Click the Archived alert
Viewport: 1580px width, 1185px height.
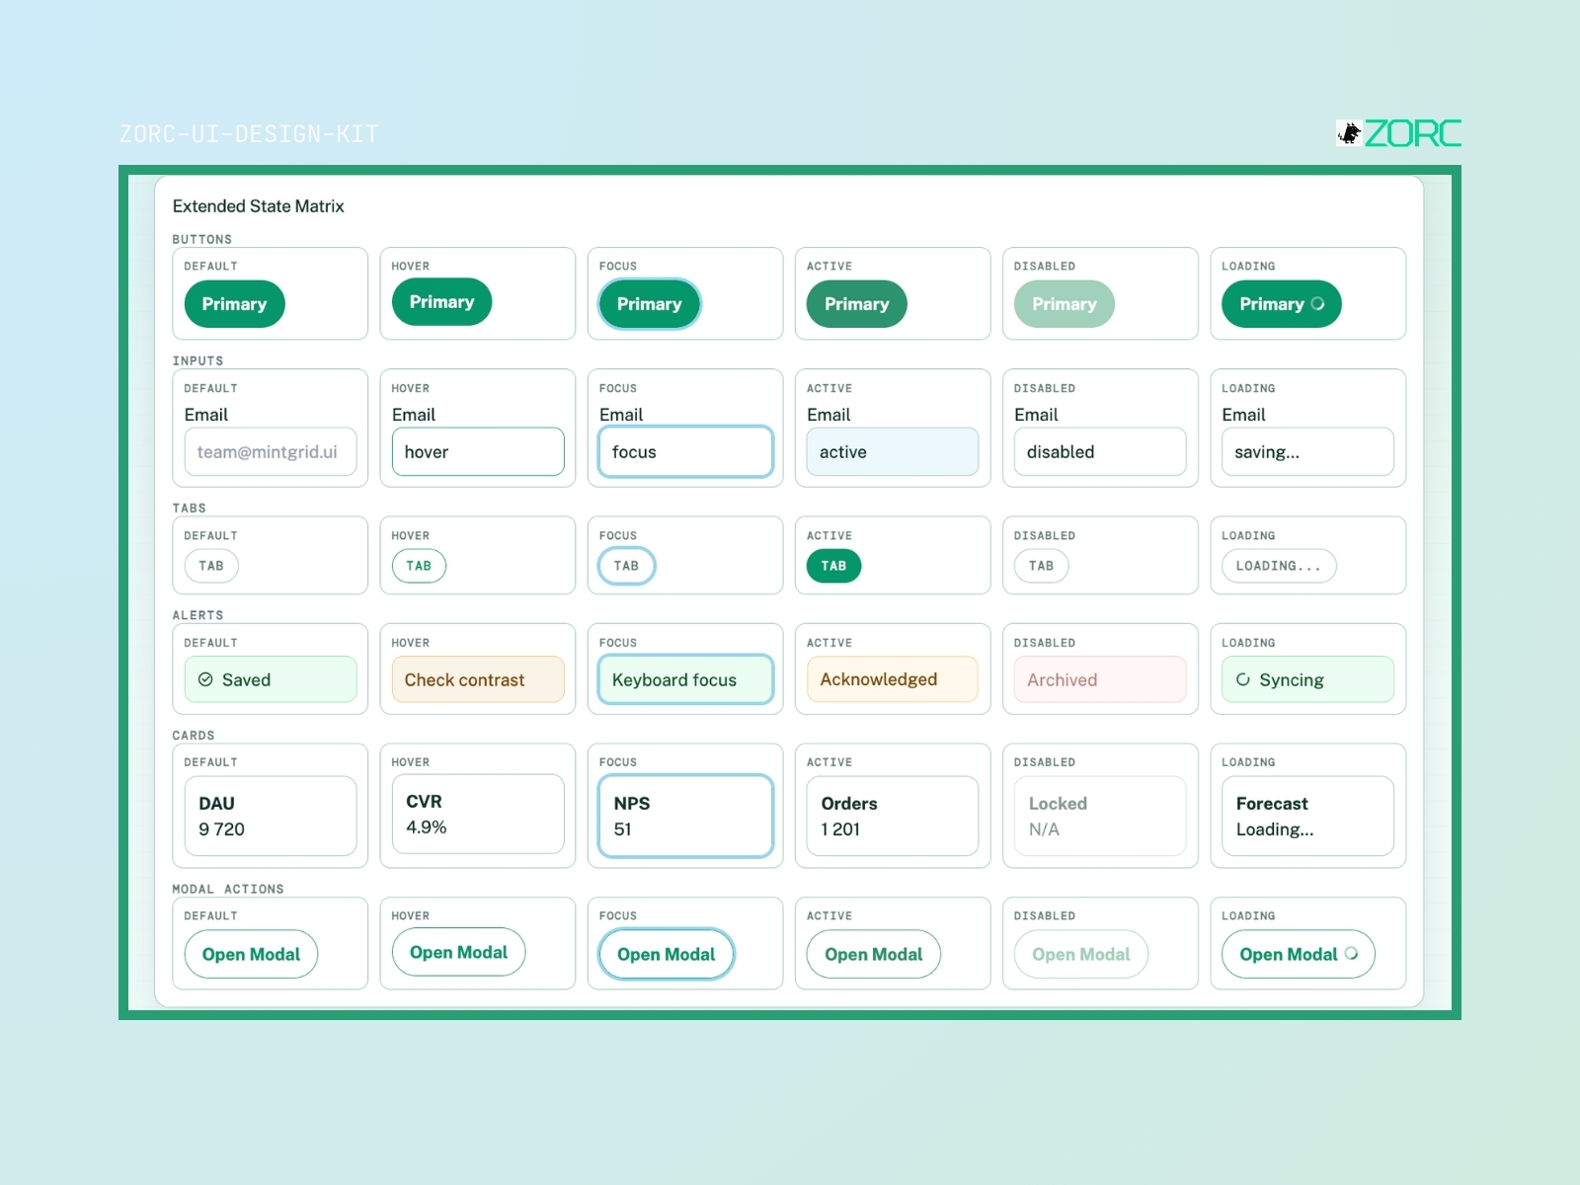coord(1100,679)
